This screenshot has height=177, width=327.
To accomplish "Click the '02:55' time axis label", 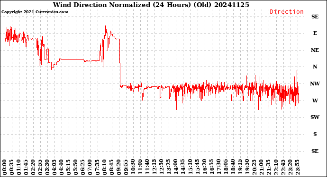I will click(x=40, y=167).
